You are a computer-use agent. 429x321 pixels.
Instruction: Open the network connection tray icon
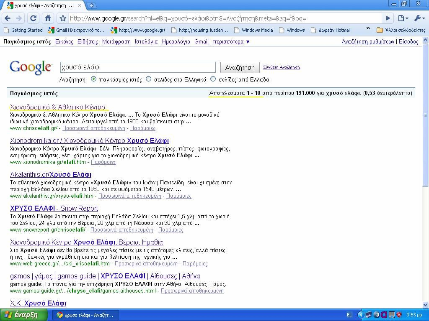pyautogui.click(x=369, y=315)
